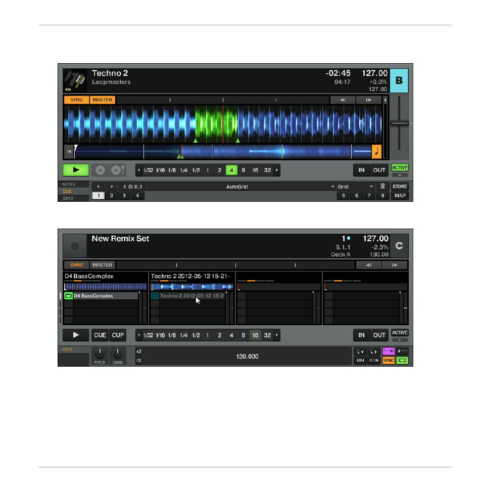Screen dimensions: 480x481
Task: Click Deck B tempo bend down arrow
Action: [343, 100]
